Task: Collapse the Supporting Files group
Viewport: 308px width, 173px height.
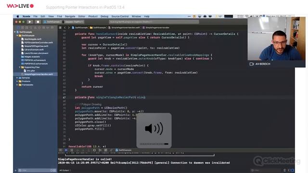Action: (20, 67)
